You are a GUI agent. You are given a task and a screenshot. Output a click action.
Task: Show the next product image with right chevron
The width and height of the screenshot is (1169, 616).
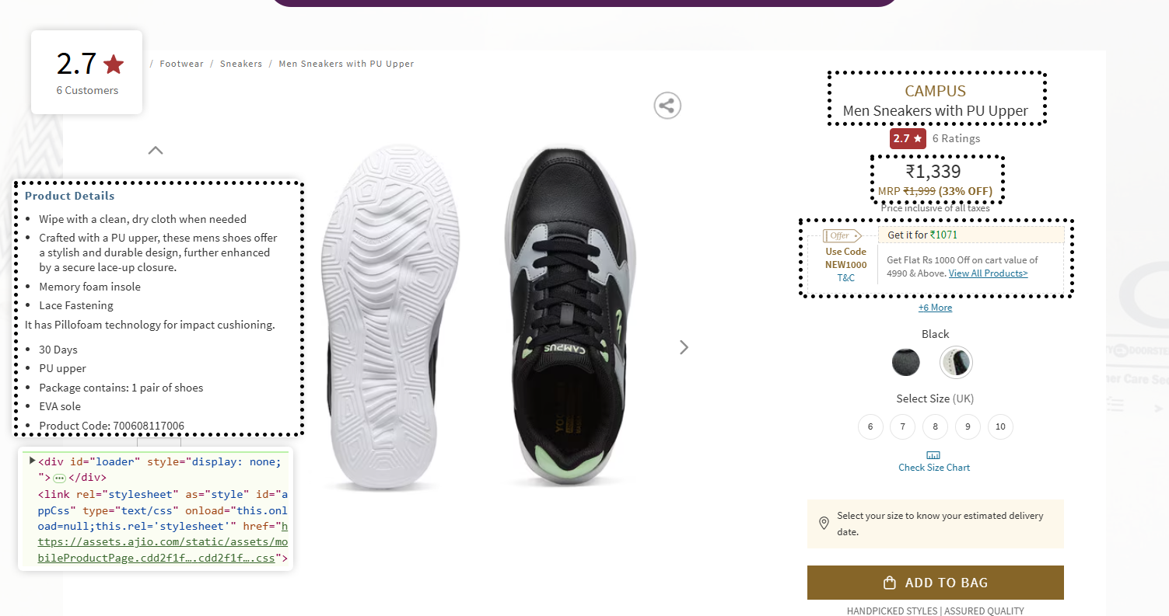point(684,347)
